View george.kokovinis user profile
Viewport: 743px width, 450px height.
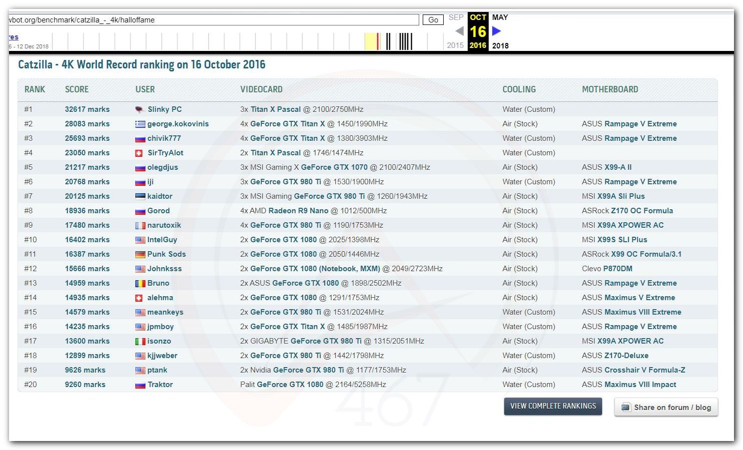click(x=178, y=124)
